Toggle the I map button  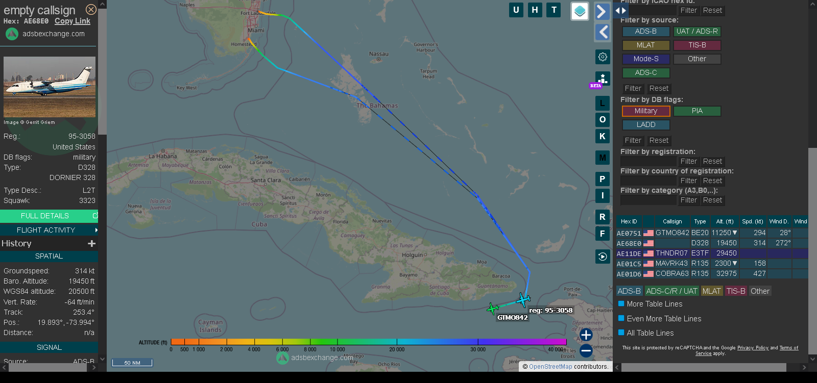[x=603, y=195]
